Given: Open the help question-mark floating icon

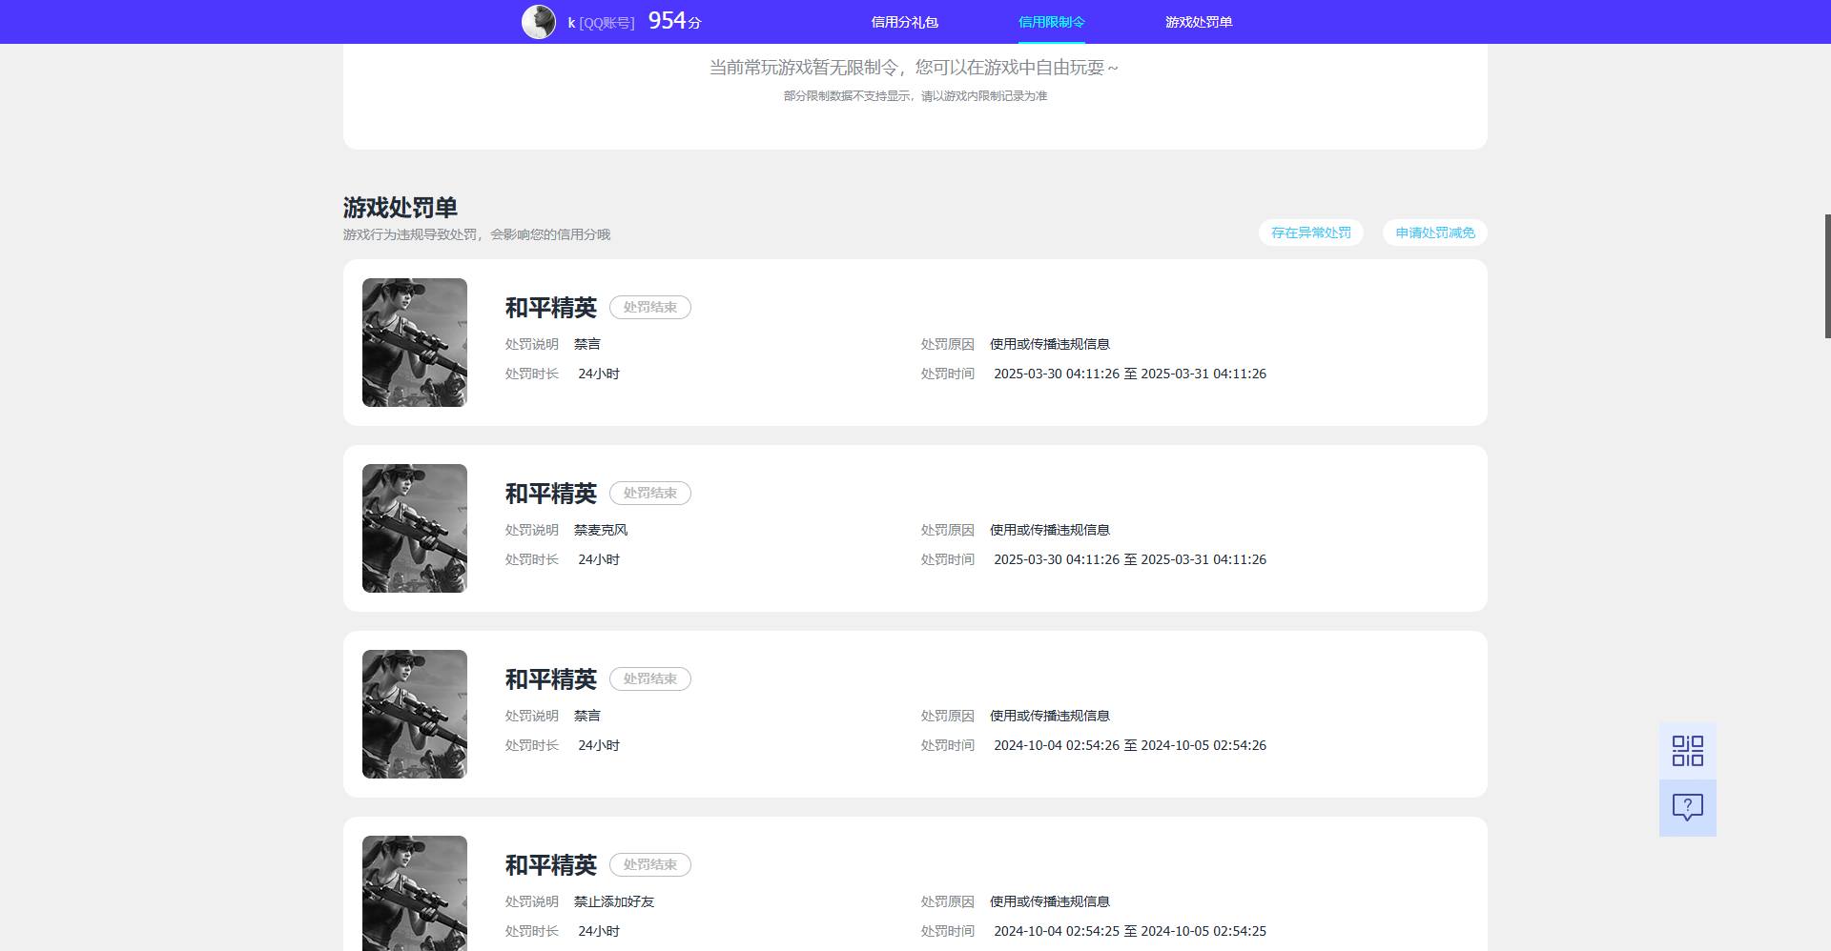Looking at the screenshot, I should coord(1688,808).
